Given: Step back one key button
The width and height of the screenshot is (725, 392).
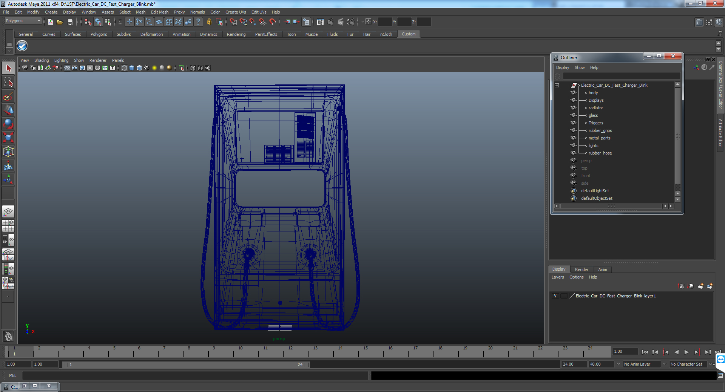Looking at the screenshot, I should 666,352.
